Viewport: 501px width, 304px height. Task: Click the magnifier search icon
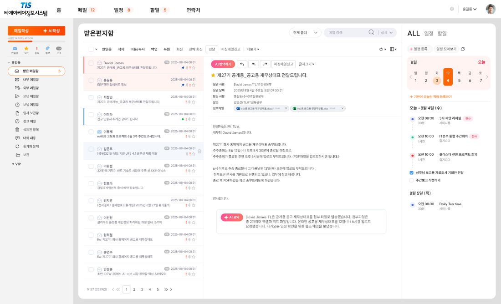tap(371, 33)
